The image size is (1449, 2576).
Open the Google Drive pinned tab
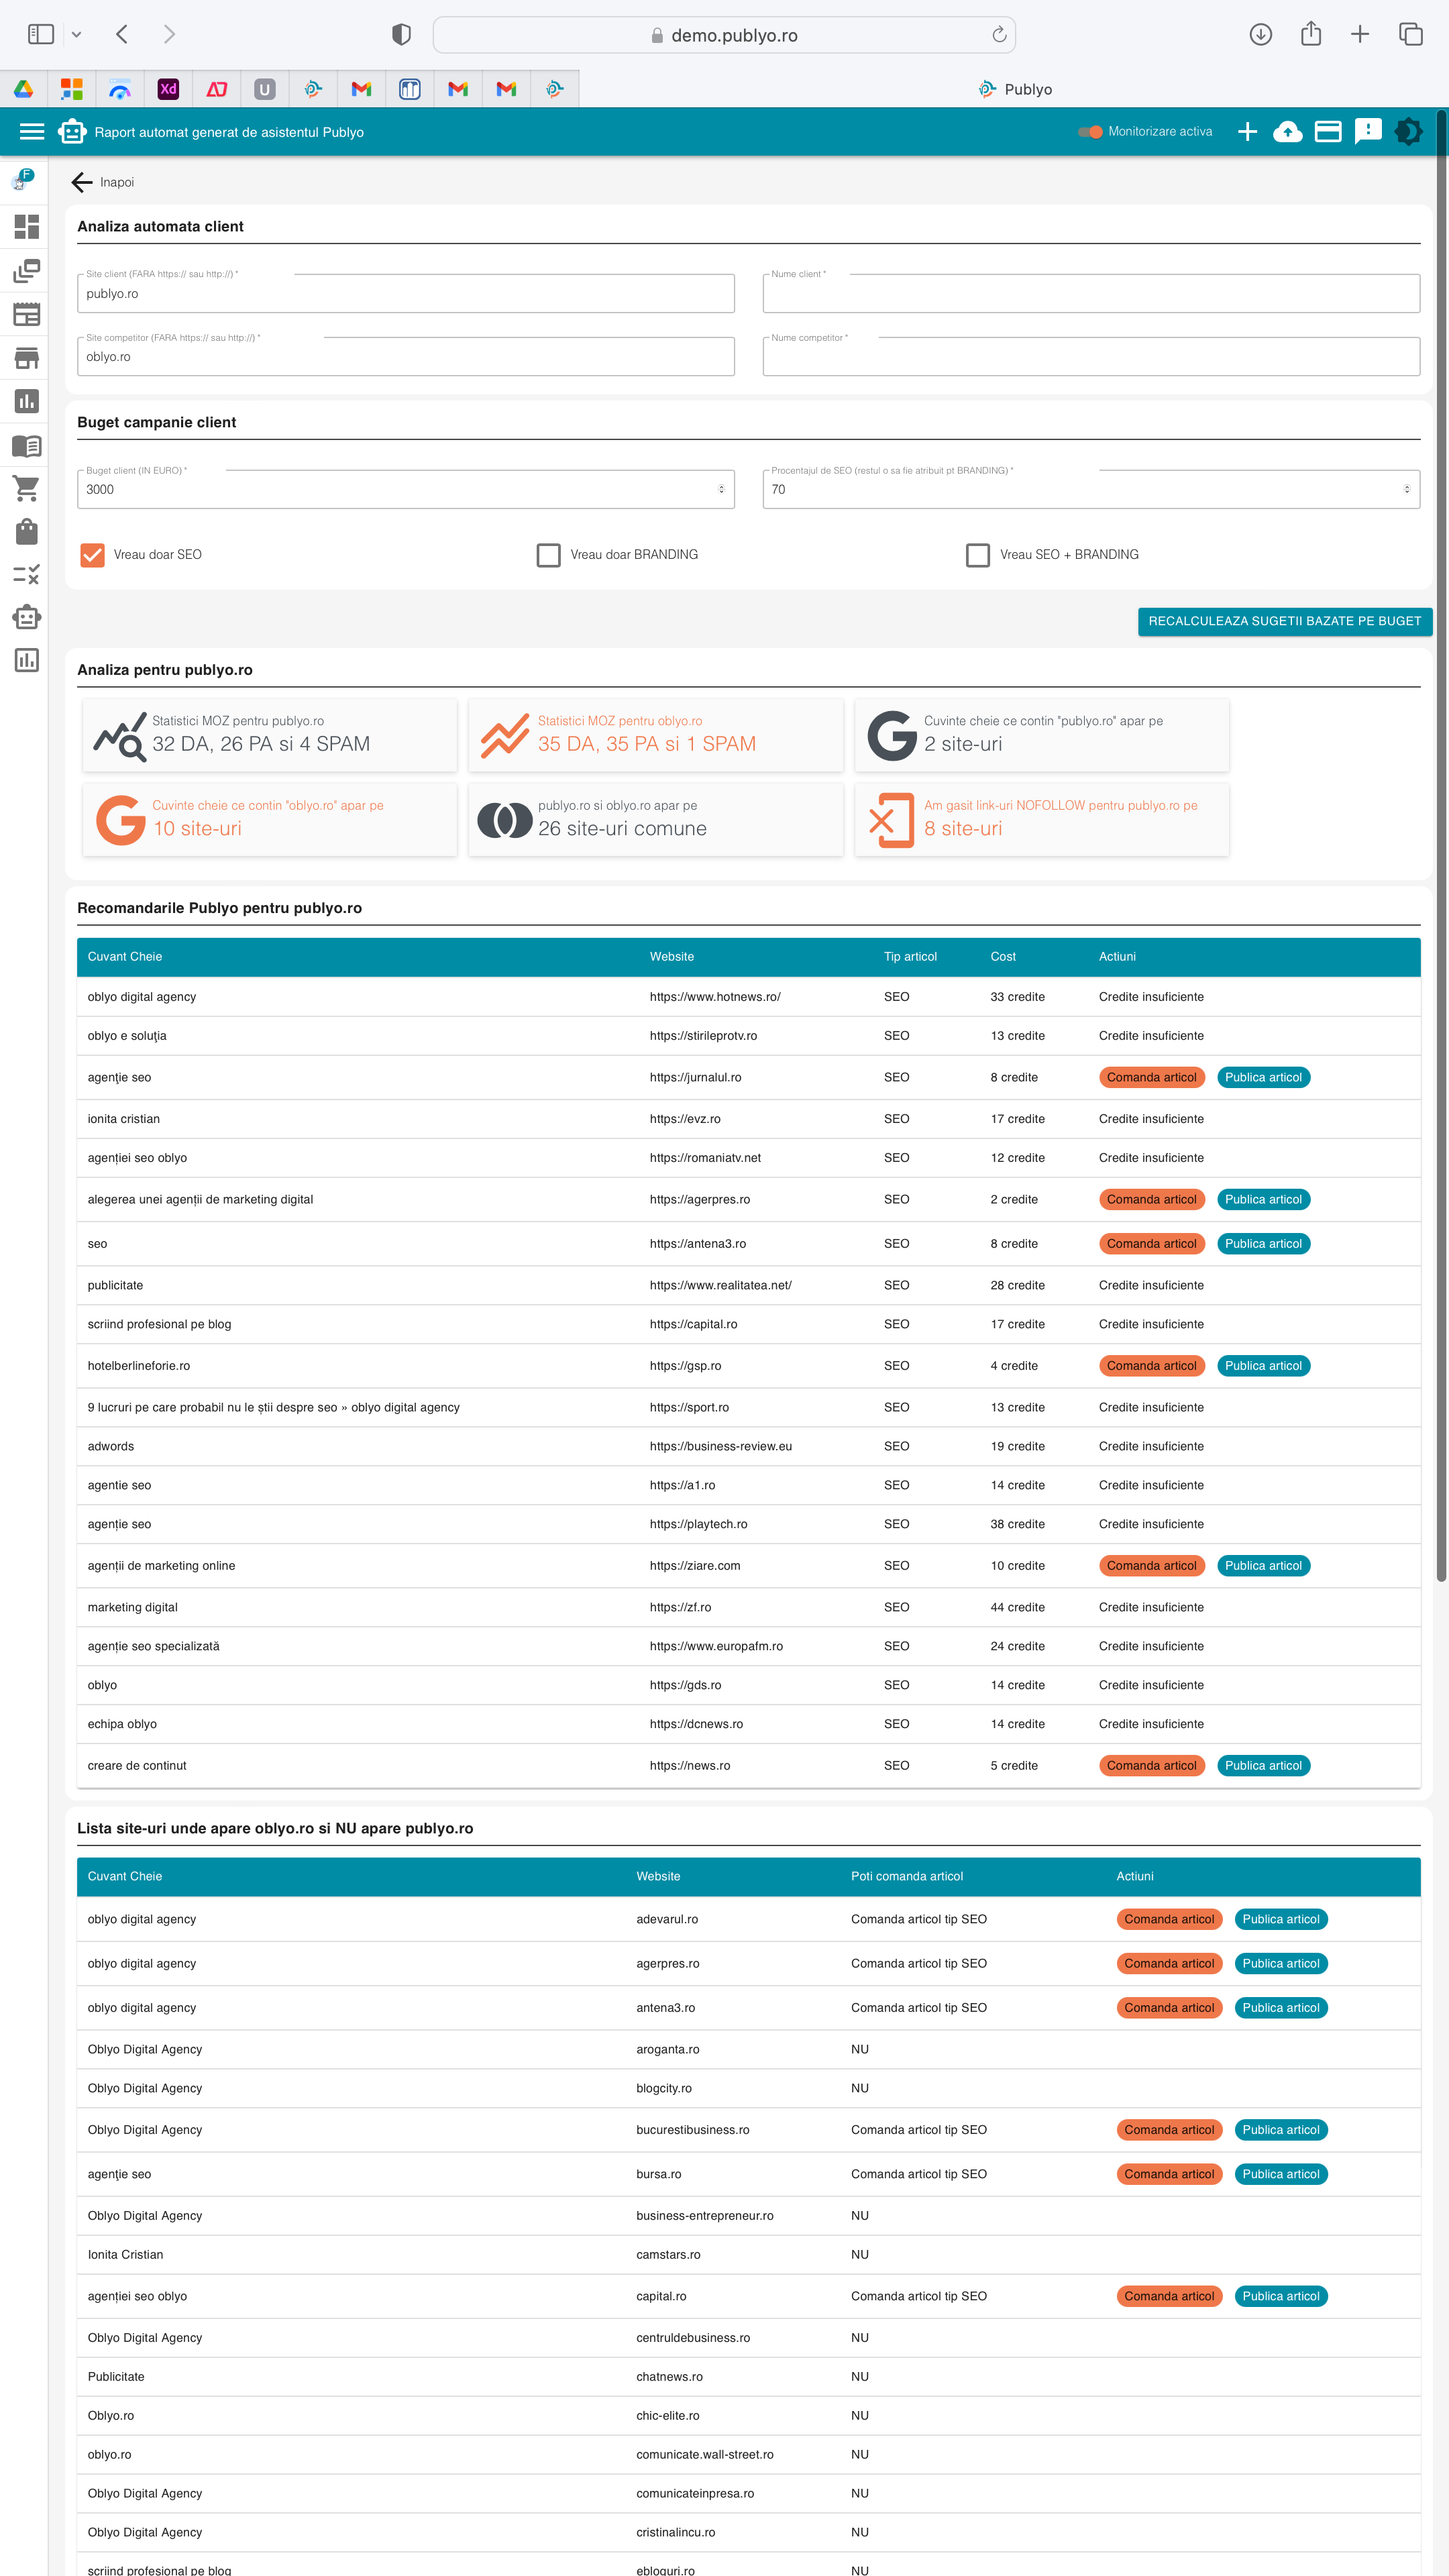click(x=24, y=89)
